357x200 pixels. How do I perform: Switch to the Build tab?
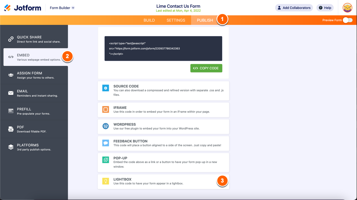pos(149,20)
